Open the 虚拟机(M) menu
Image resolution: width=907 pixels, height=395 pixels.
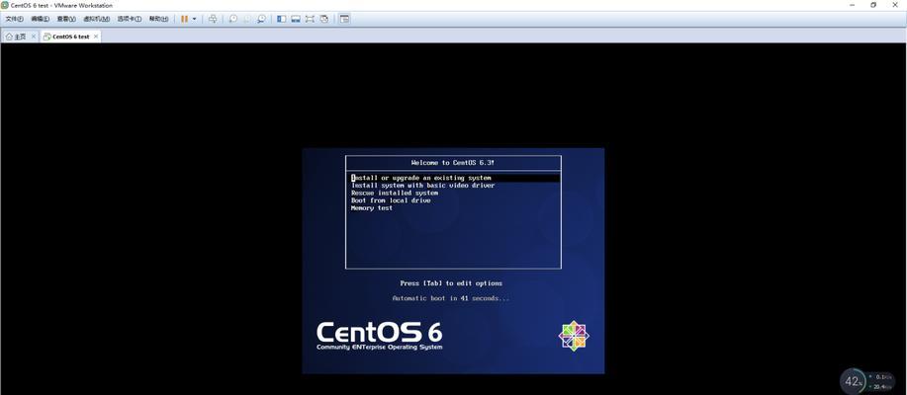point(97,19)
